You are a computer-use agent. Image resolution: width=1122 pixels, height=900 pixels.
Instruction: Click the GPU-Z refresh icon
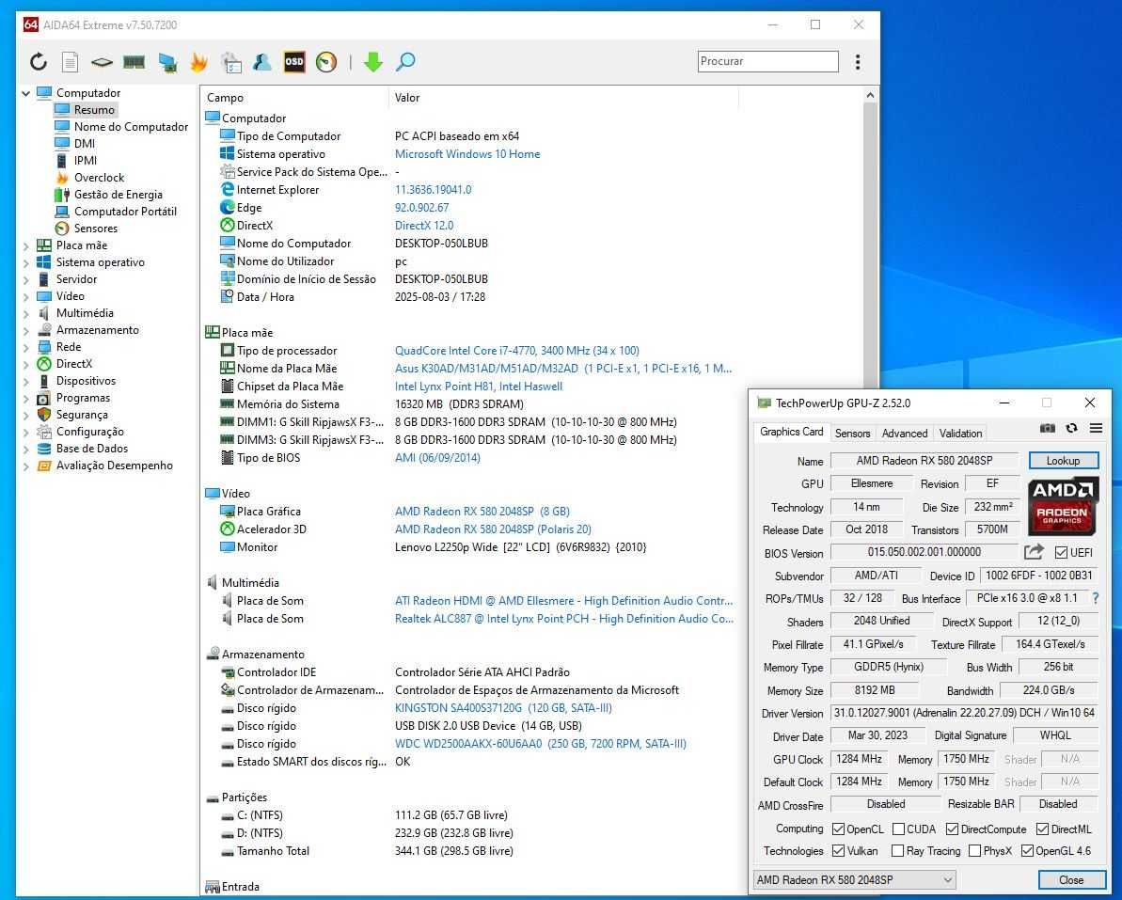pos(1071,428)
